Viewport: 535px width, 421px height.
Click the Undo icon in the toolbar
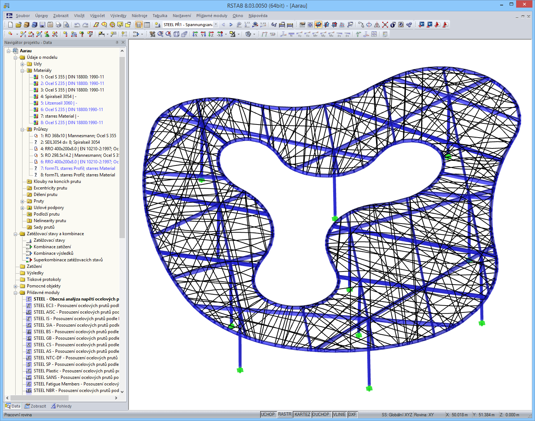click(x=77, y=24)
